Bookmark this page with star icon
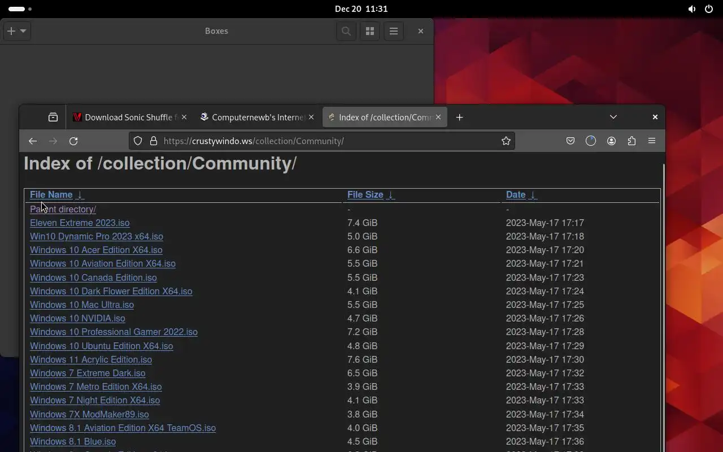The image size is (723, 452). pos(506,141)
